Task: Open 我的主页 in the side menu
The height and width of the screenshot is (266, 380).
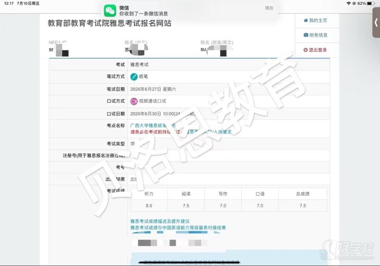Action: pos(315,20)
